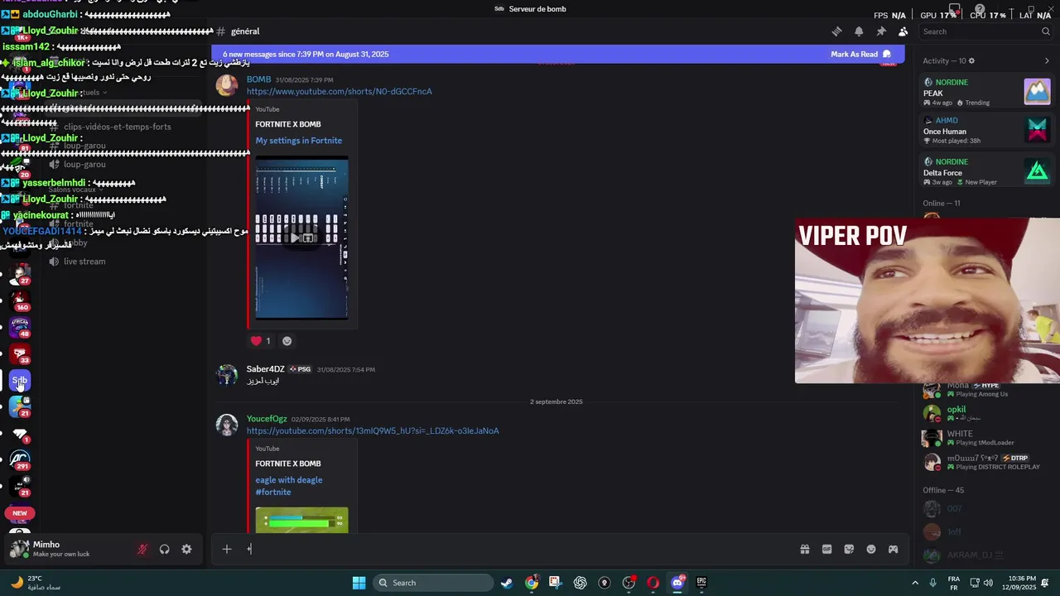Open the Once Human game thumbnail

pos(1037,131)
